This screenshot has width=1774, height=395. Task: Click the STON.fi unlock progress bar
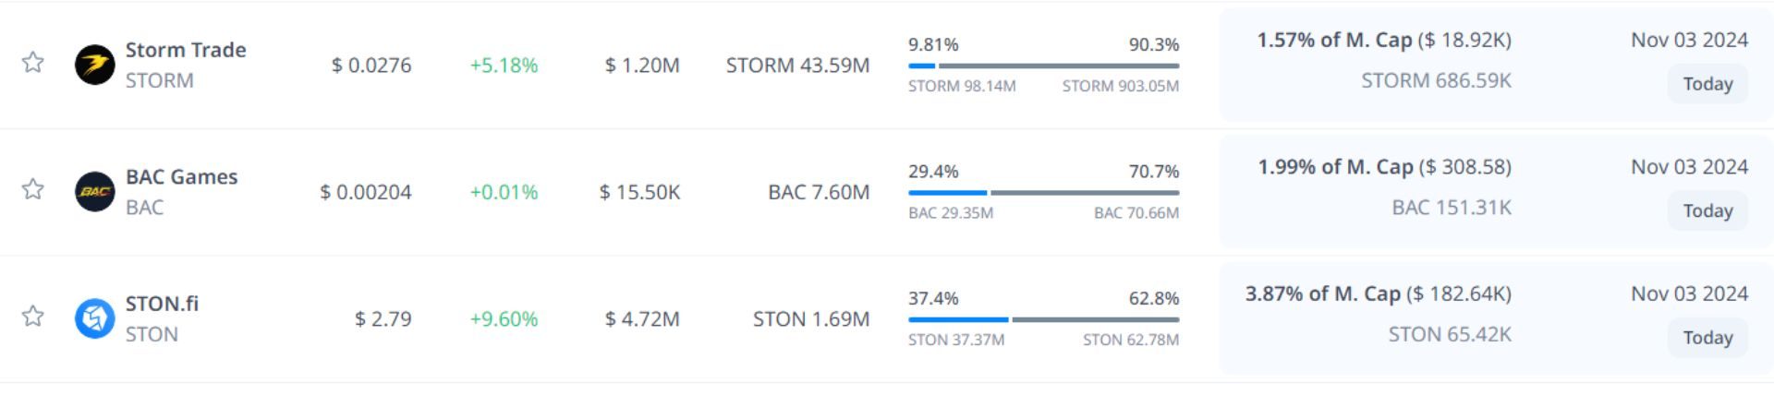[1043, 319]
